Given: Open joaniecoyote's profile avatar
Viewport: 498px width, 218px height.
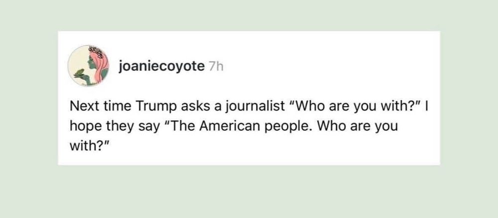Looking at the screenshot, I should tap(88, 66).
